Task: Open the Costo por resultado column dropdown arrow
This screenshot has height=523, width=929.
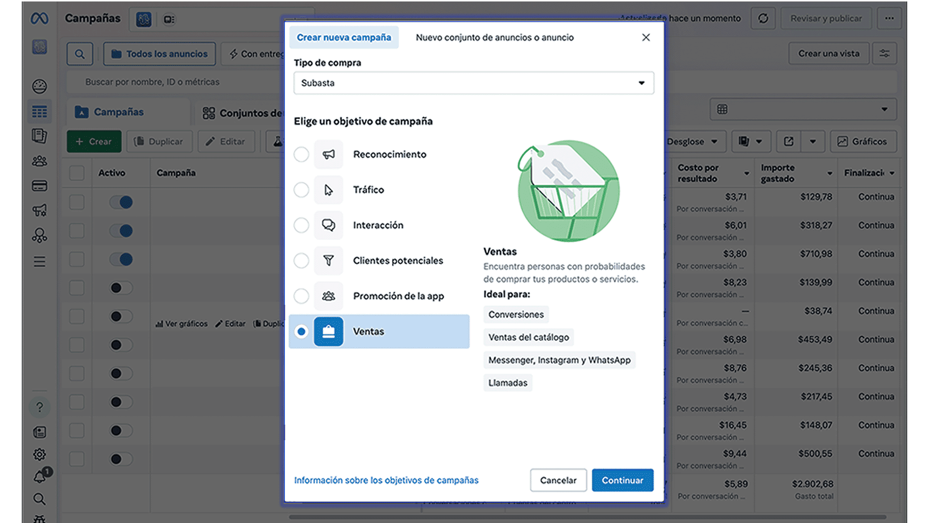Action: click(747, 173)
